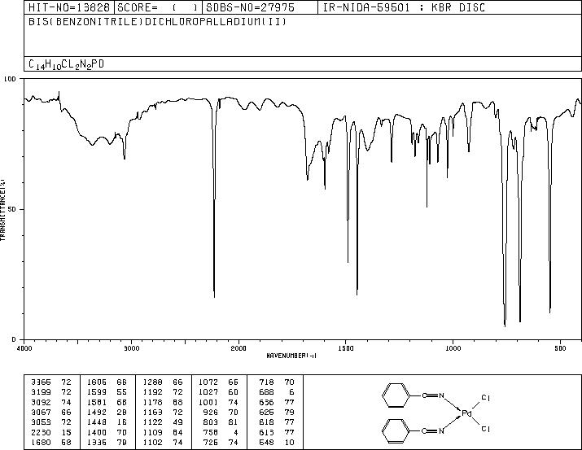Click the Pd atom in the structure diagram
The image size is (582, 450).
click(466, 413)
